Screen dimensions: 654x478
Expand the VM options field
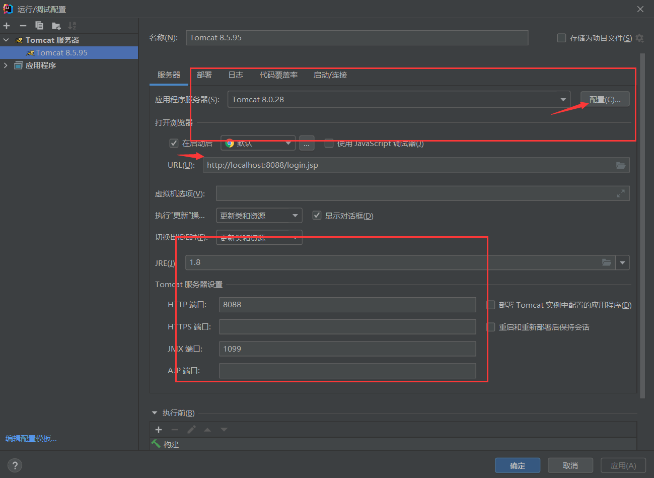621,193
